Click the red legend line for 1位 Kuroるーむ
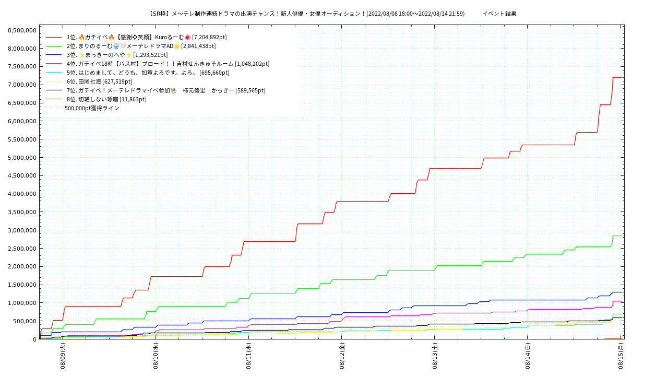This screenshot has width=668, height=376. [54, 37]
